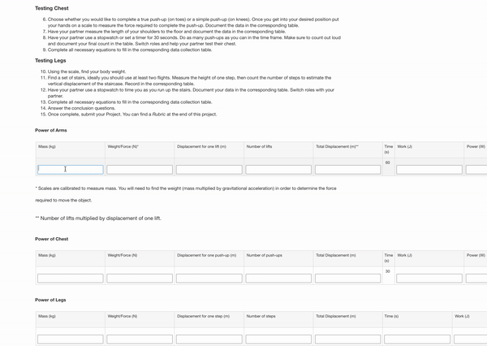The width and height of the screenshot is (487, 346).
Task: Click the 'Number of steps' column header
Action: tap(261, 316)
